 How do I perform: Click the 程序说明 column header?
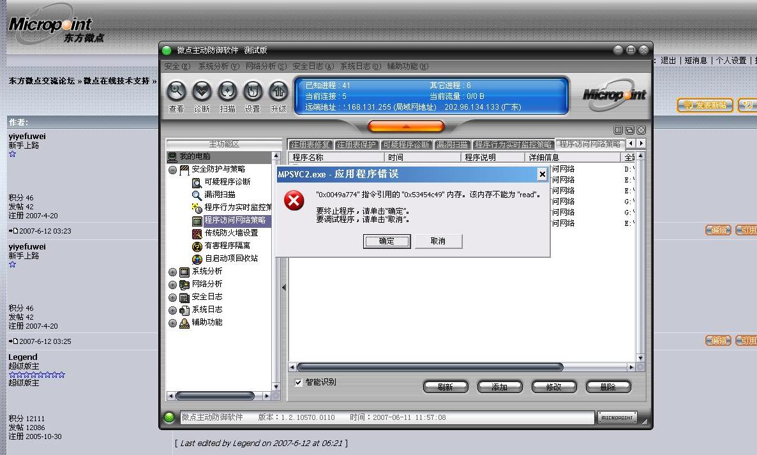pyautogui.click(x=493, y=157)
